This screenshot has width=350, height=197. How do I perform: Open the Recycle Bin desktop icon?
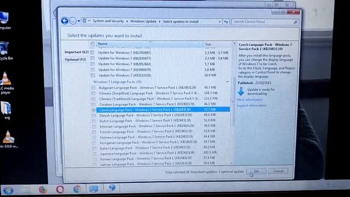click(x=5, y=51)
